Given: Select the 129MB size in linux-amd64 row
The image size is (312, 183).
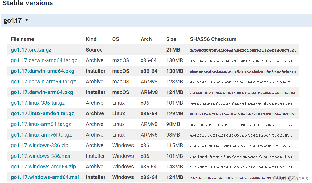Looking at the screenshot, I should 174,113.
